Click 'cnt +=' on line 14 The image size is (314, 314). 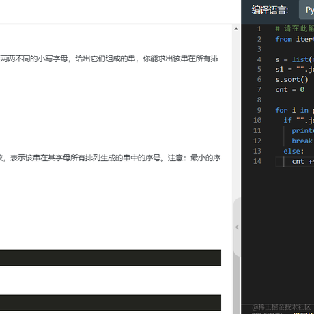(303, 161)
